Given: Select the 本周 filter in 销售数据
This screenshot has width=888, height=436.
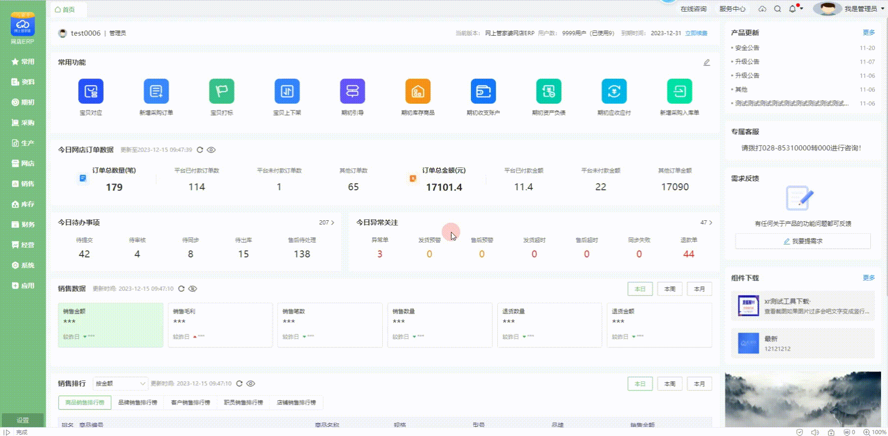Looking at the screenshot, I should tap(669, 289).
